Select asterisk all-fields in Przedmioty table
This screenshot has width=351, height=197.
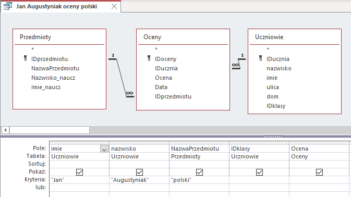pyautogui.click(x=33, y=49)
